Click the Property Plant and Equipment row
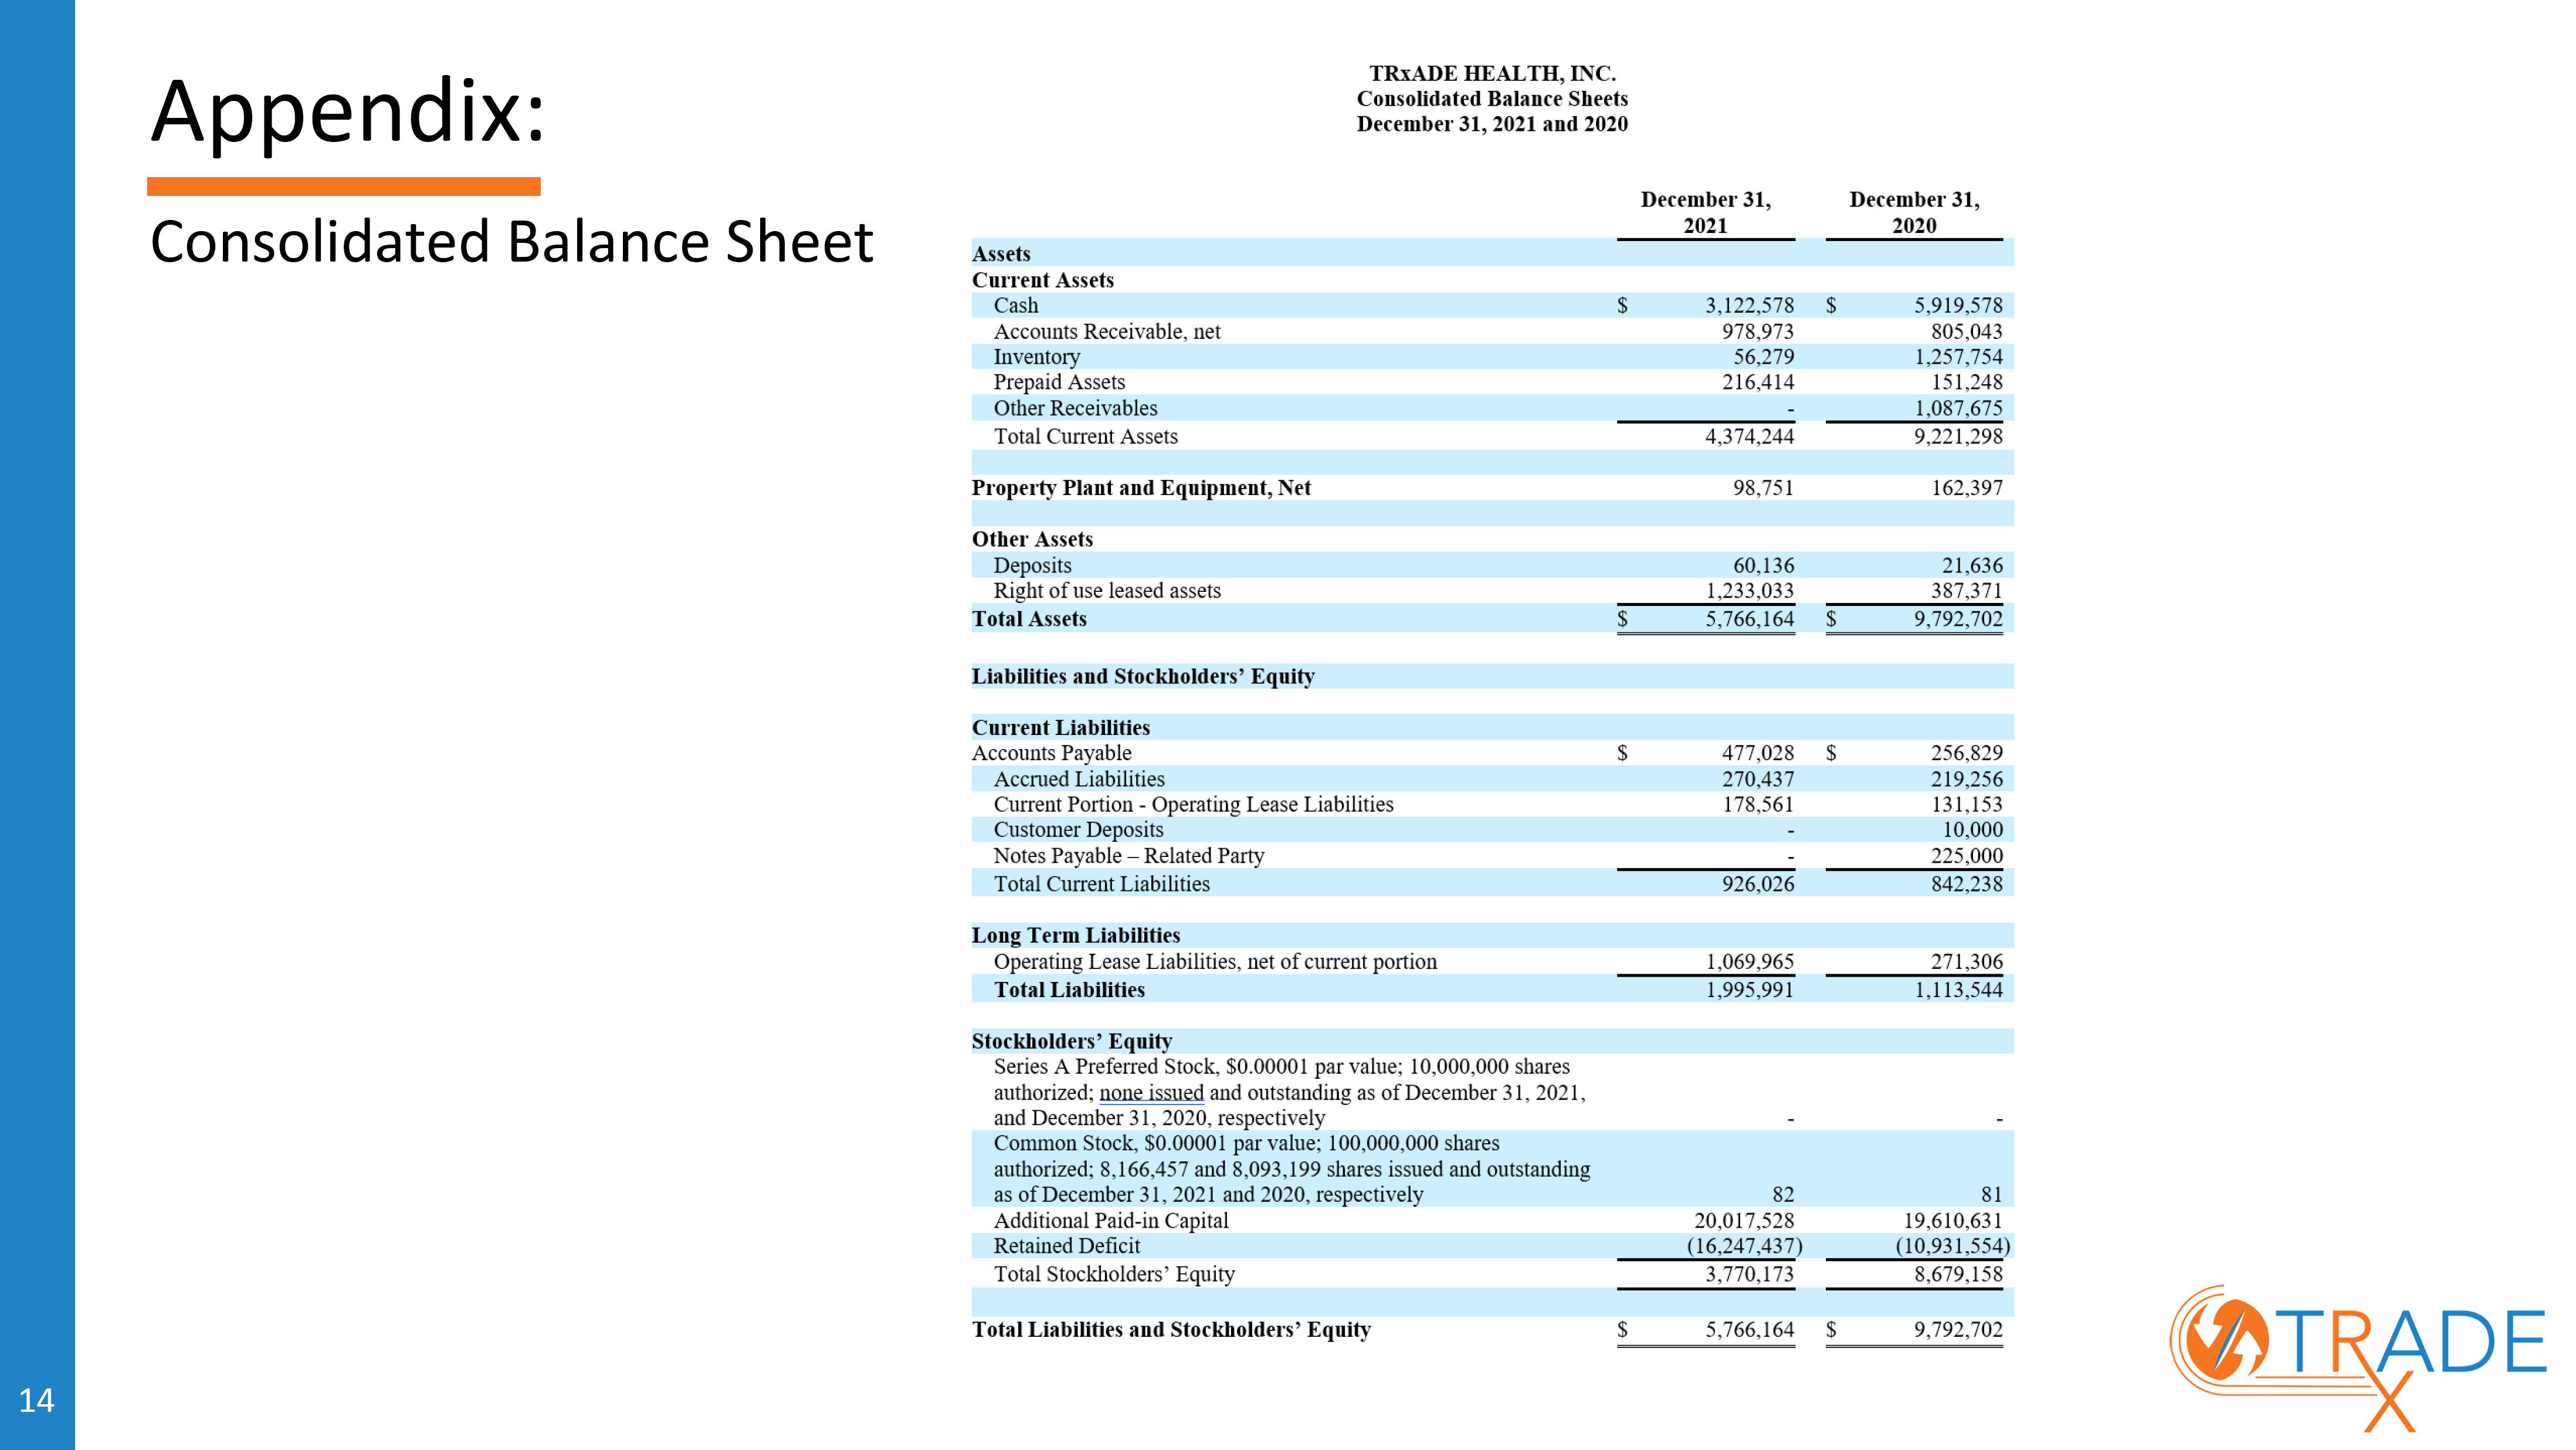The width and height of the screenshot is (2576, 1450). 1492,488
